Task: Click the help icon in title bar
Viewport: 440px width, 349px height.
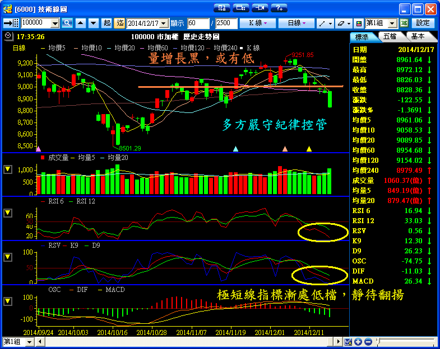Action: (x=279, y=8)
